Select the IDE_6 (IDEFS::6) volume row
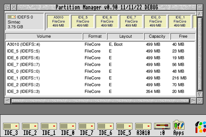Image resolution: width=206 pixels, height=137 pixels. click(x=100, y=58)
